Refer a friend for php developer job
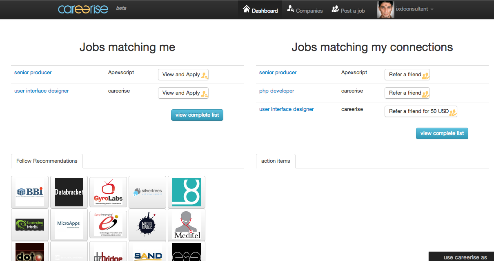 click(x=407, y=93)
